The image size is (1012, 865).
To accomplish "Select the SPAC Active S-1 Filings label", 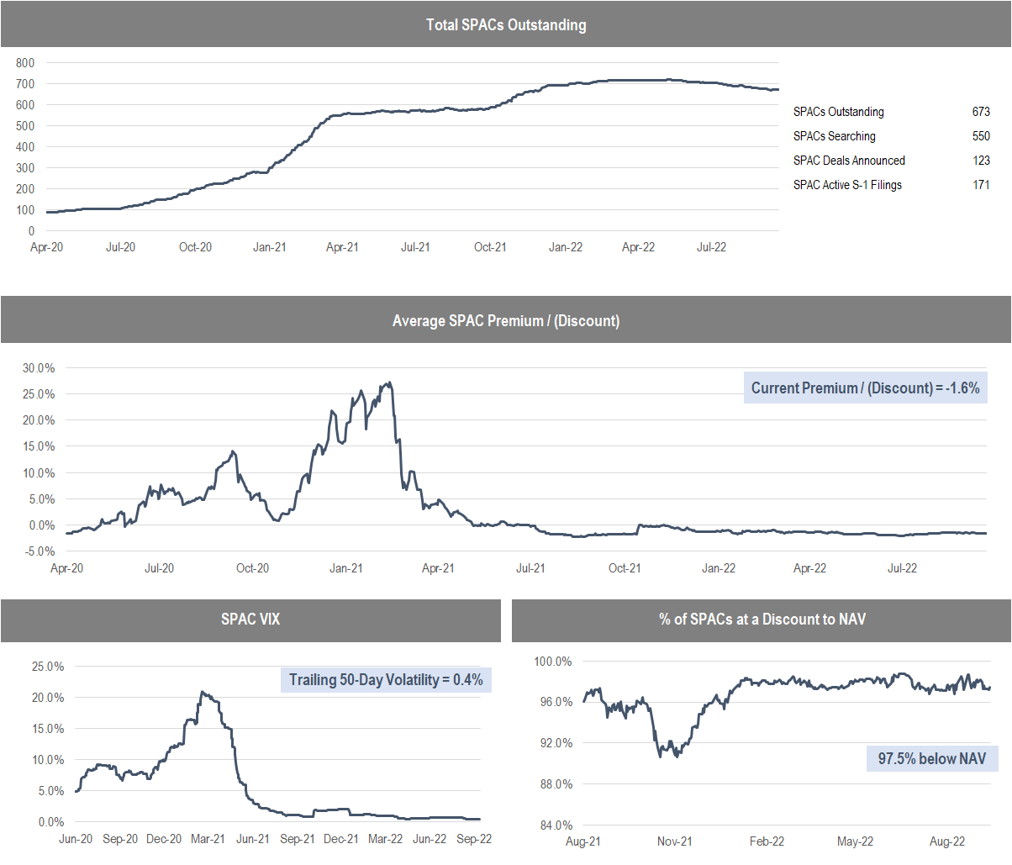I will [847, 185].
